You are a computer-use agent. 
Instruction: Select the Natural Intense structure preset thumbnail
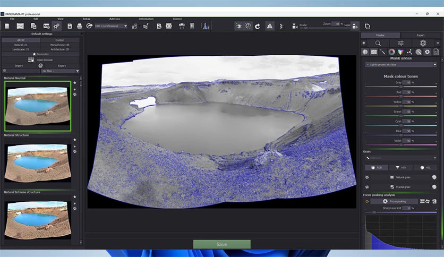(x=38, y=220)
